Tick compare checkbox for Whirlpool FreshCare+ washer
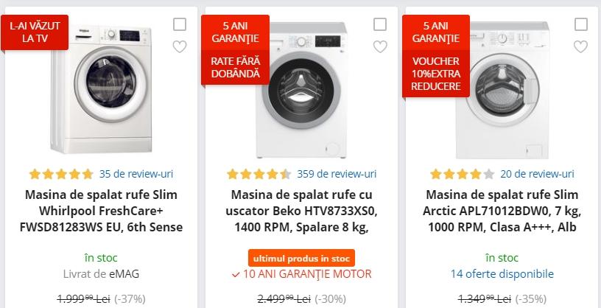The height and width of the screenshot is (308, 601). pyautogui.click(x=180, y=24)
